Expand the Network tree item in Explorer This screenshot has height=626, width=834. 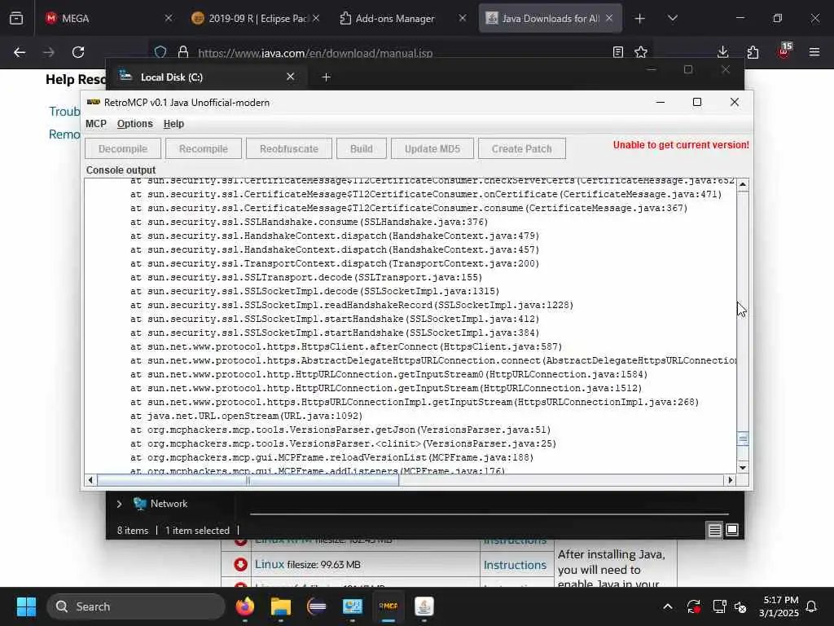(119, 504)
